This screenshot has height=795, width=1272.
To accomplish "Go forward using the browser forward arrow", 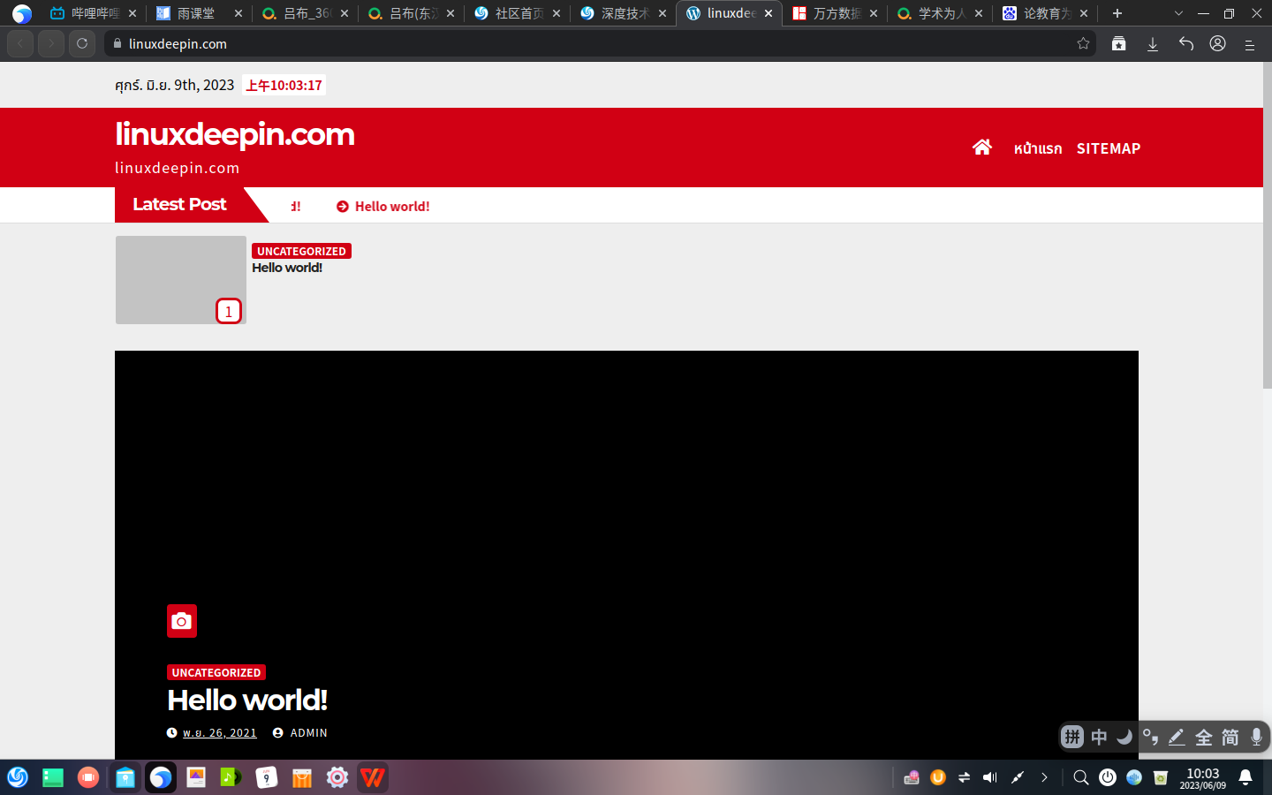I will coord(51,43).
